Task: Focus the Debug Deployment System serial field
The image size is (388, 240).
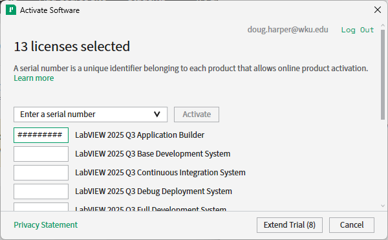Action: pyautogui.click(x=41, y=191)
